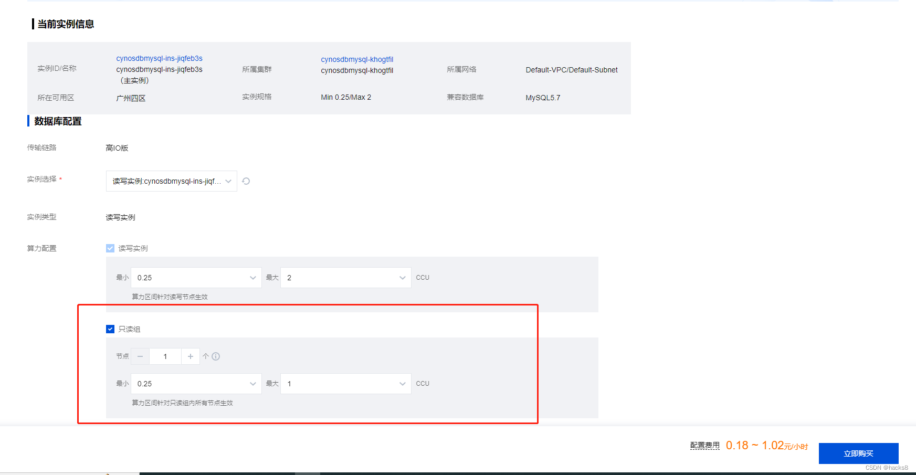Decrease node count with minus button

point(140,356)
